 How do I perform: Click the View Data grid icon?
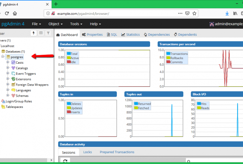click(x=41, y=33)
